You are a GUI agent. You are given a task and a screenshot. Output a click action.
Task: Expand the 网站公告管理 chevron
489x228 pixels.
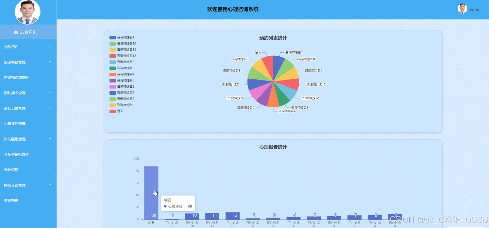point(50,185)
